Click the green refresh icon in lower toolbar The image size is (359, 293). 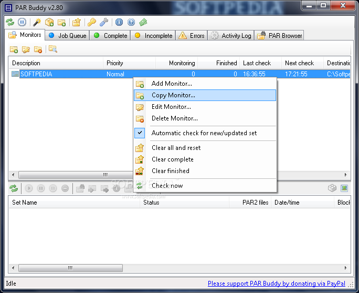14,188
